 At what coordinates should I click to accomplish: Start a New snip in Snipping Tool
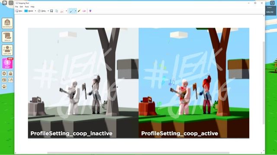(19, 11)
